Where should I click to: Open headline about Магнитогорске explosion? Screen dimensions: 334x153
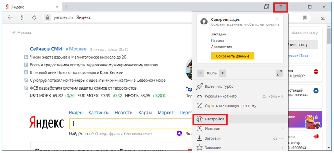(78, 57)
